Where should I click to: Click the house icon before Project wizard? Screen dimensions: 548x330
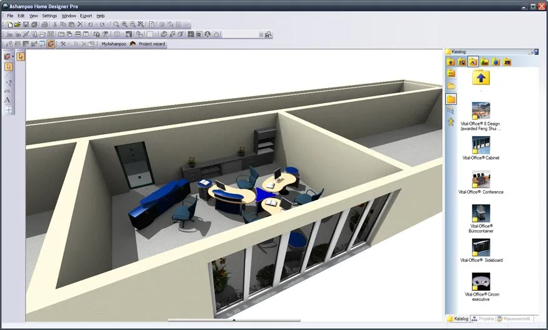(x=133, y=44)
